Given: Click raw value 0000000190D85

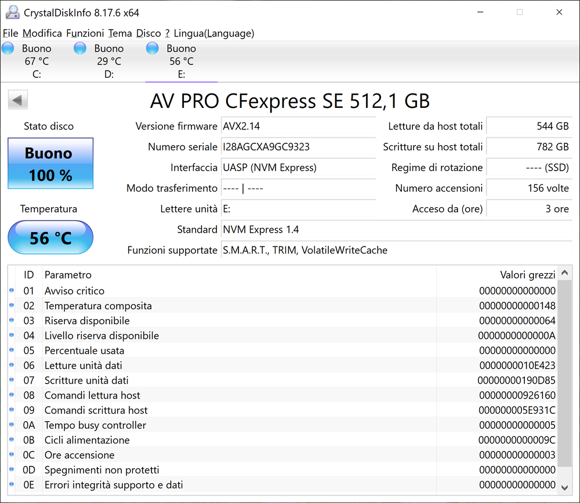Looking at the screenshot, I should [x=516, y=381].
